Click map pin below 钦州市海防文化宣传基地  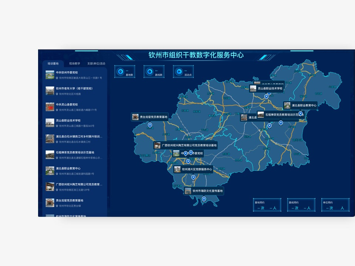(x=204, y=199)
